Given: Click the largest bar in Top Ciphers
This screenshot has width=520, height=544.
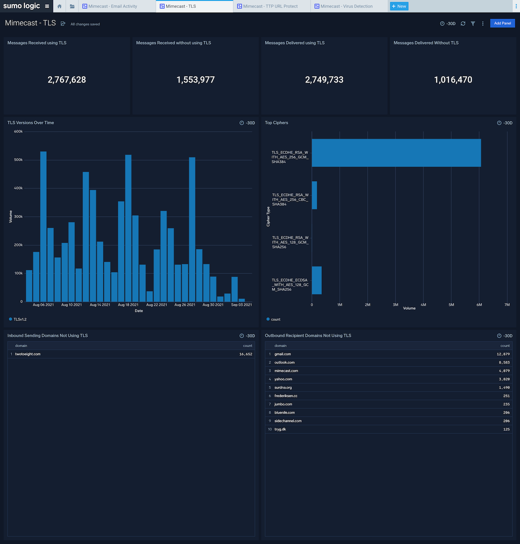Looking at the screenshot, I should point(396,153).
